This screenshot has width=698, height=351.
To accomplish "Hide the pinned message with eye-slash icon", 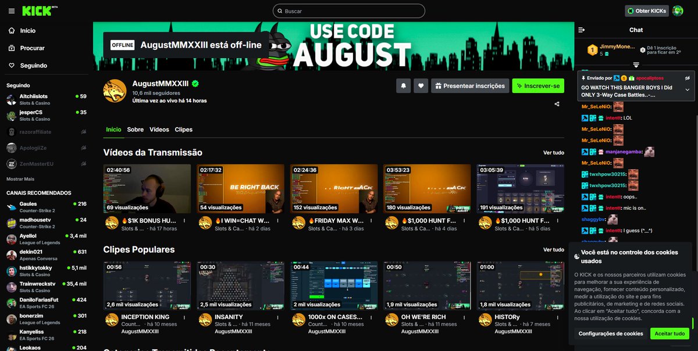I will point(687,78).
